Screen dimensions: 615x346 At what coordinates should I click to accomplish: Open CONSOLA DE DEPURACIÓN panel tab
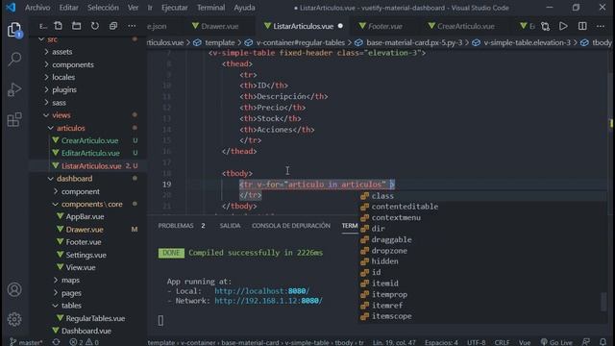click(291, 226)
